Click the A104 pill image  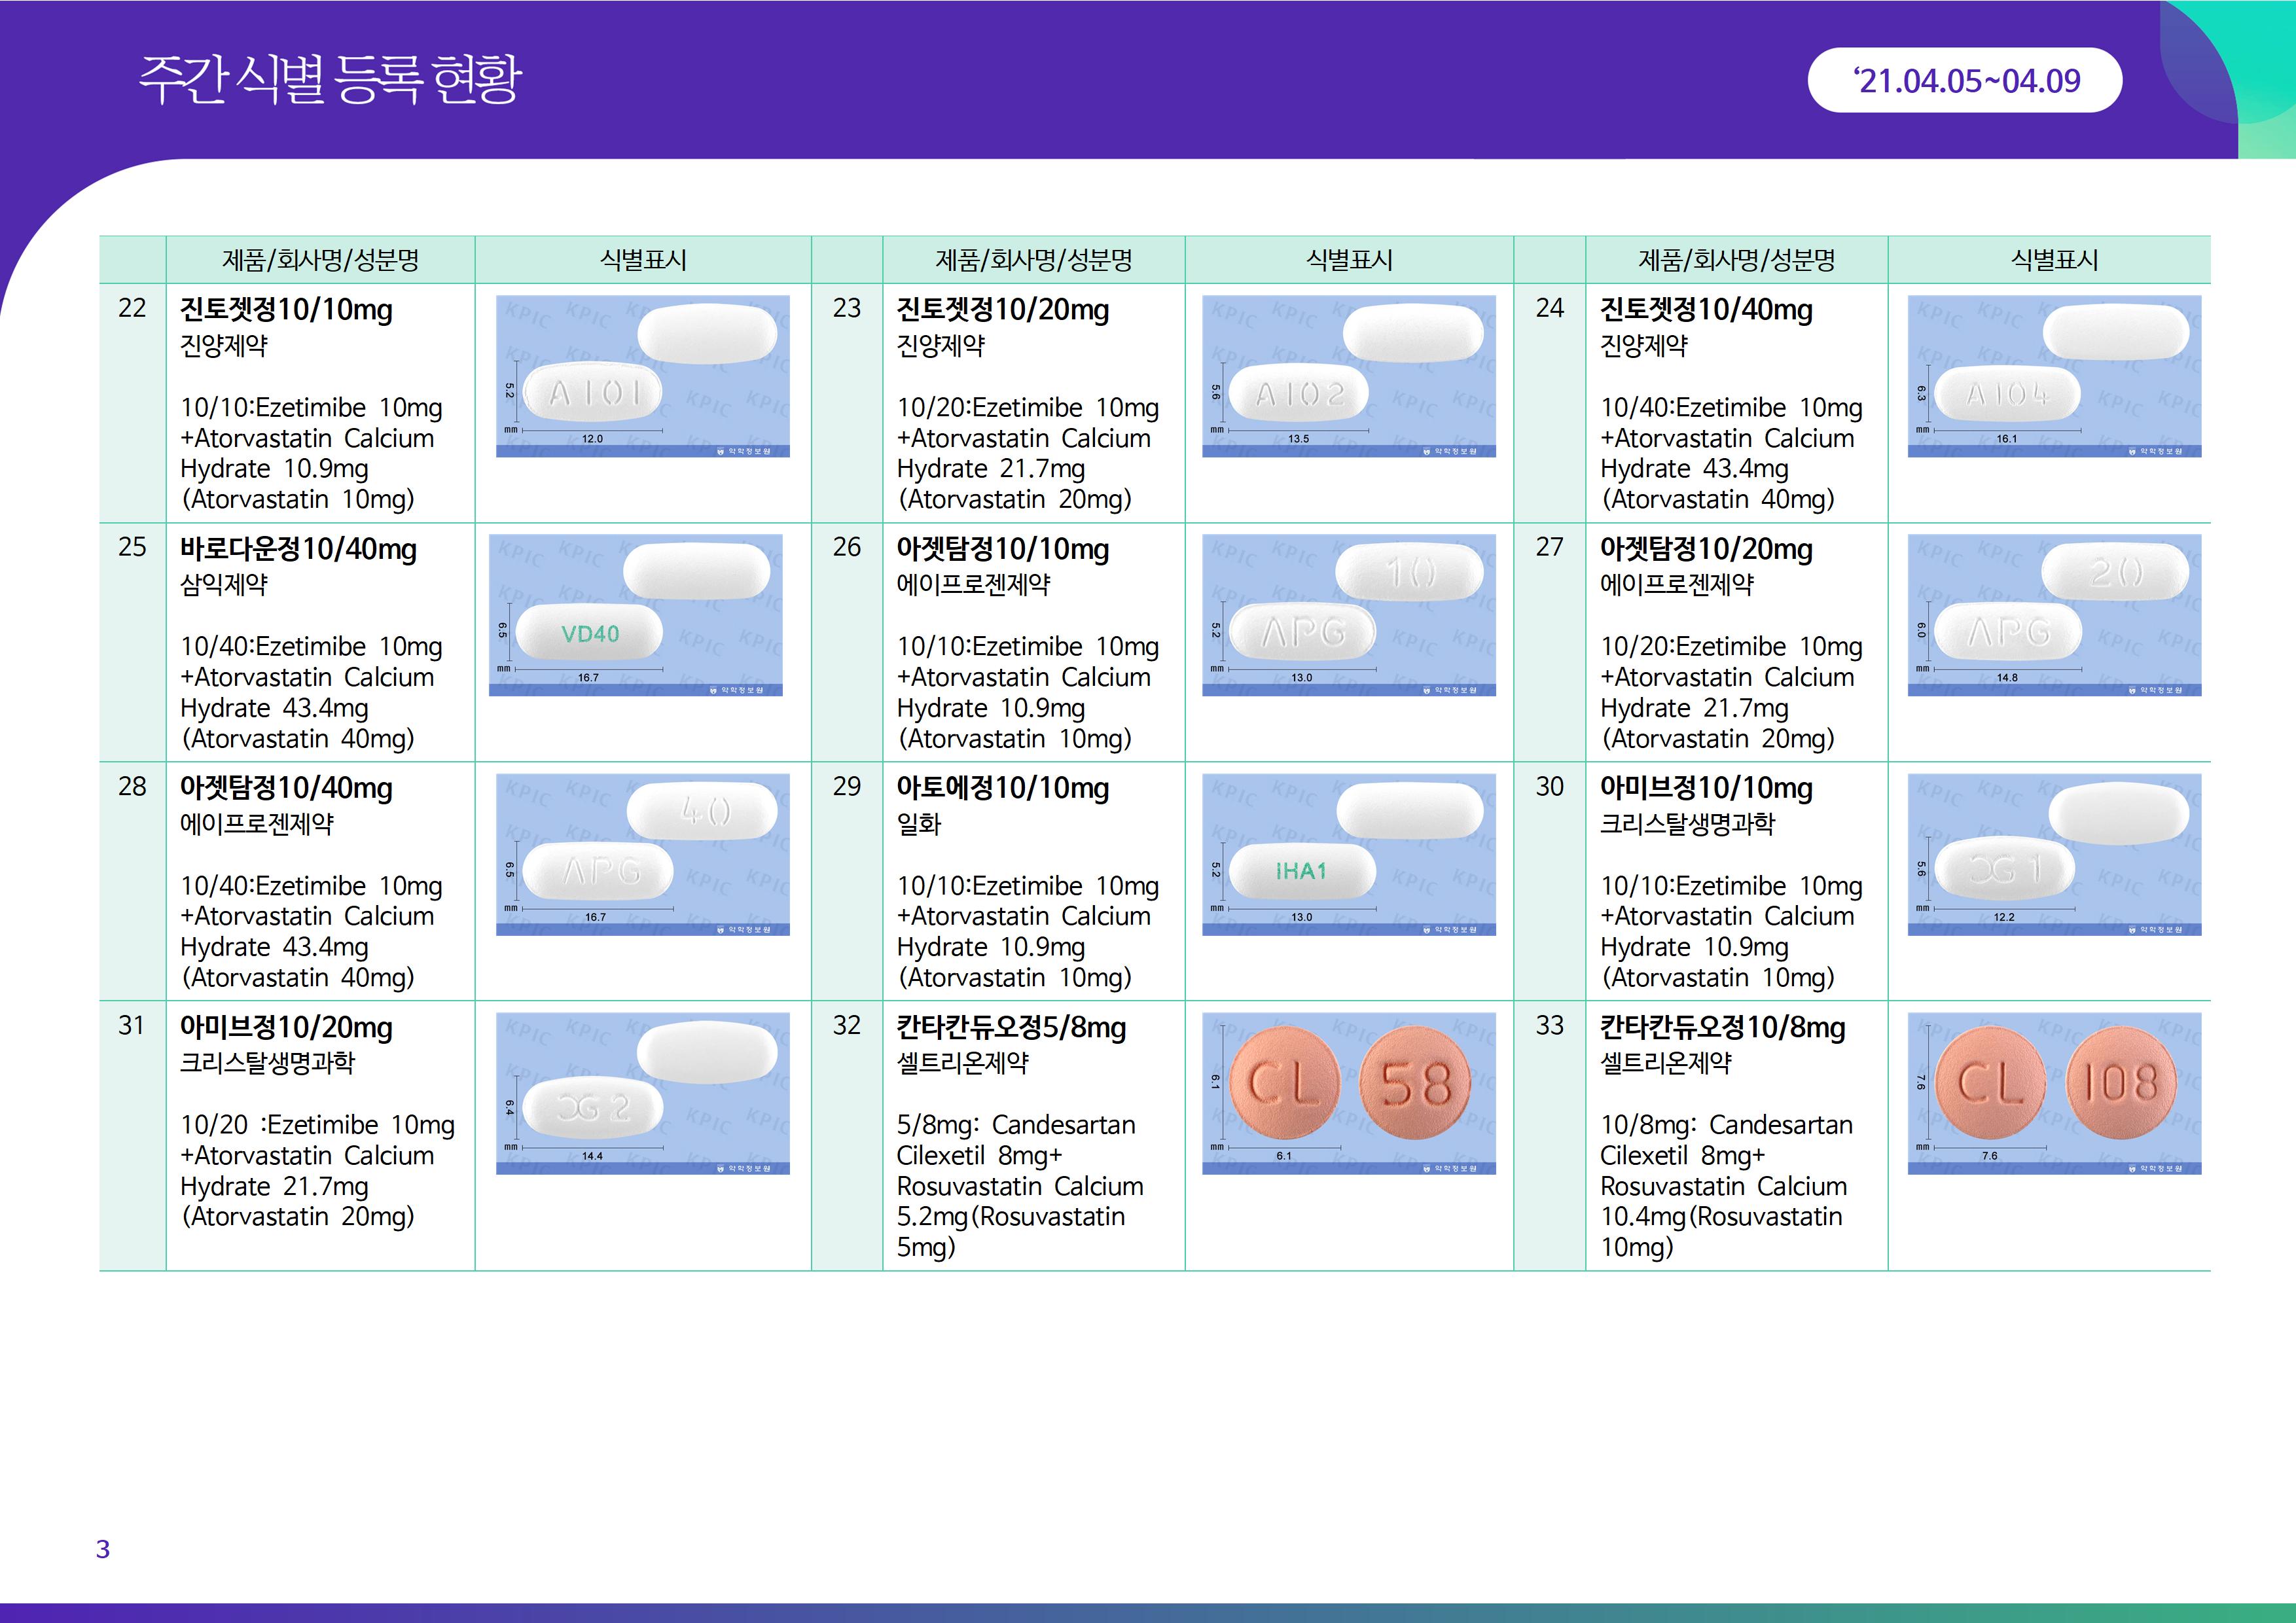click(2054, 376)
